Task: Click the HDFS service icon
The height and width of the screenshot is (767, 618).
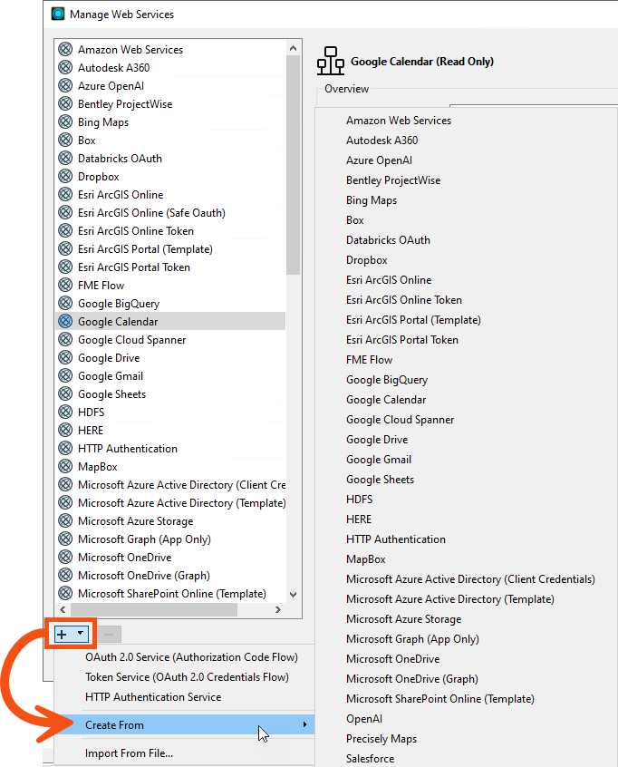Action: 65,412
